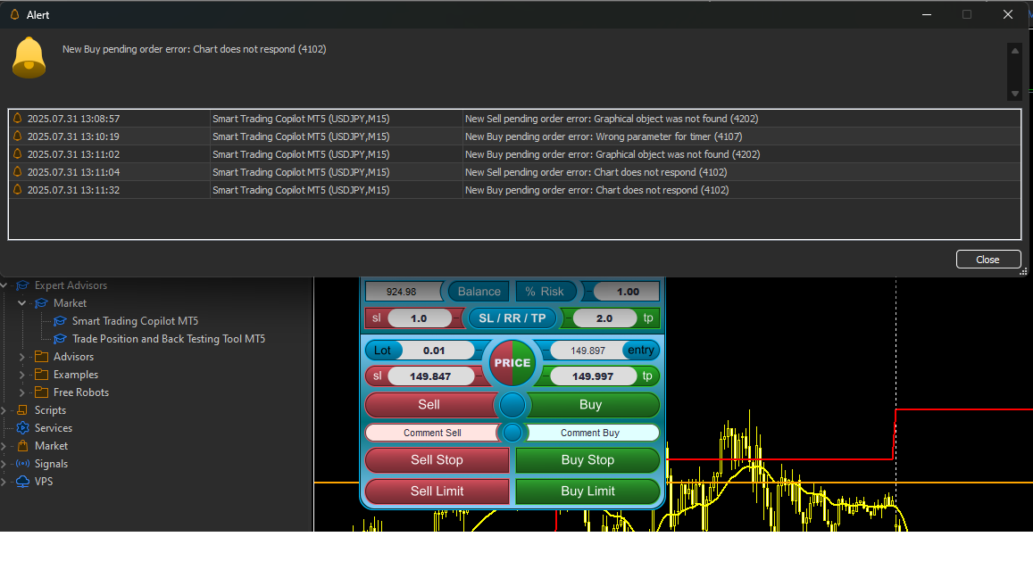Click the Buy Stop button
This screenshot has height=578, width=1033.
click(x=587, y=460)
